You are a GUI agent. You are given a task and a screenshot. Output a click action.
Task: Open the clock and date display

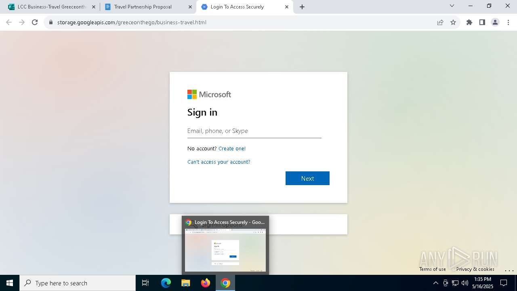483,283
